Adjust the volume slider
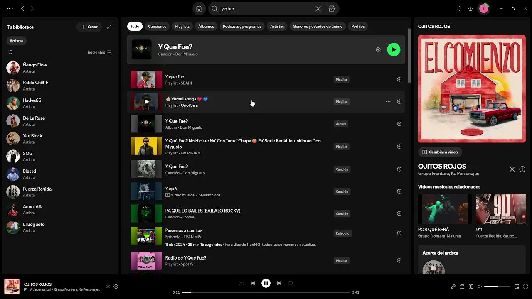This screenshot has width=532, height=299. [497, 287]
